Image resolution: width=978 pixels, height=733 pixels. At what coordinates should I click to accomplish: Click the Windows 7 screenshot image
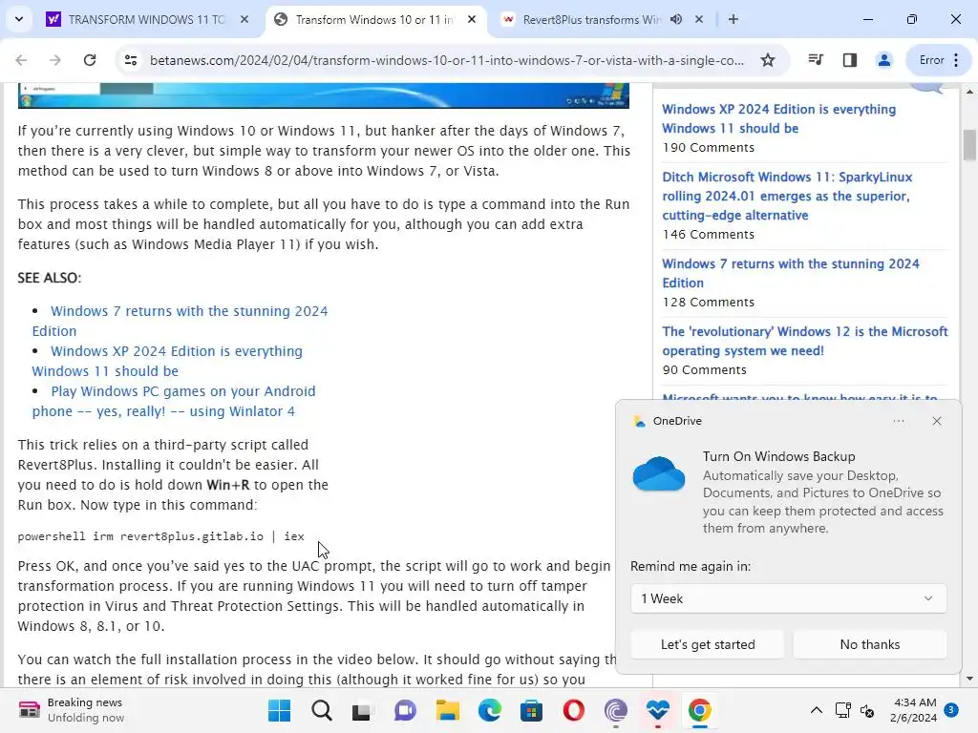[x=323, y=95]
